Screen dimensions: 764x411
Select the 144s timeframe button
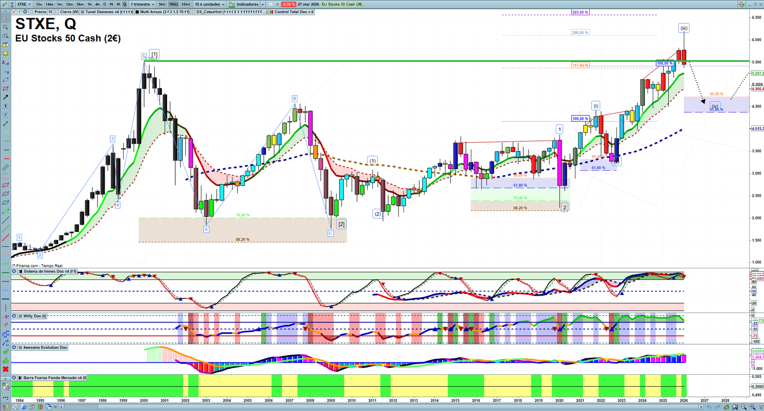click(50, 4)
